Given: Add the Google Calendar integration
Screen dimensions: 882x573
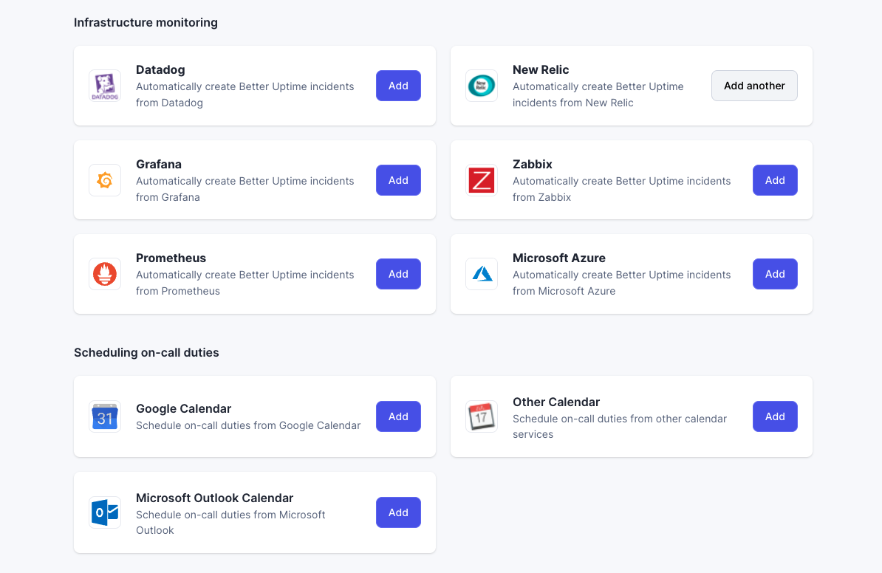Looking at the screenshot, I should click(398, 416).
